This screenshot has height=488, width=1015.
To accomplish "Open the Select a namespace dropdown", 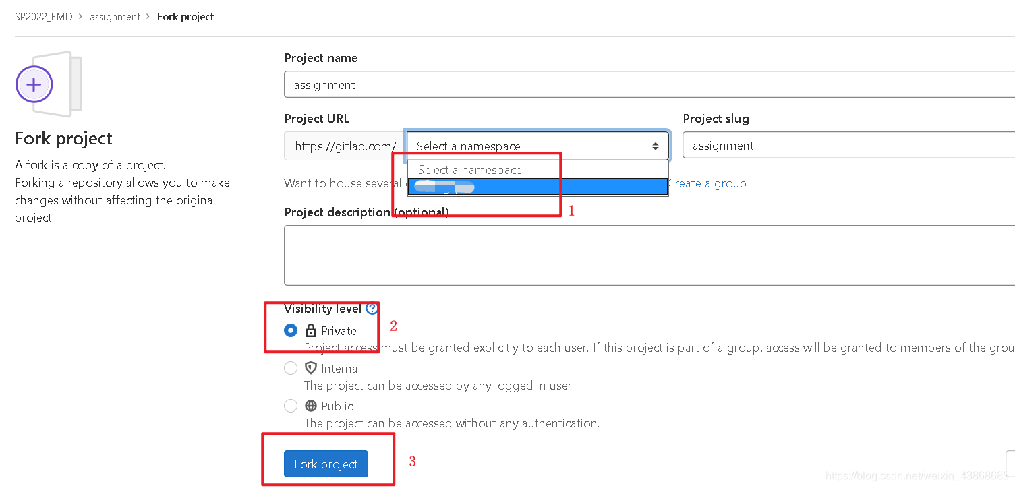I will click(538, 146).
